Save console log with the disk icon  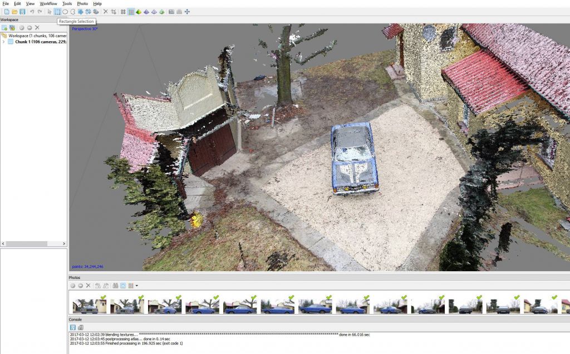[73, 327]
